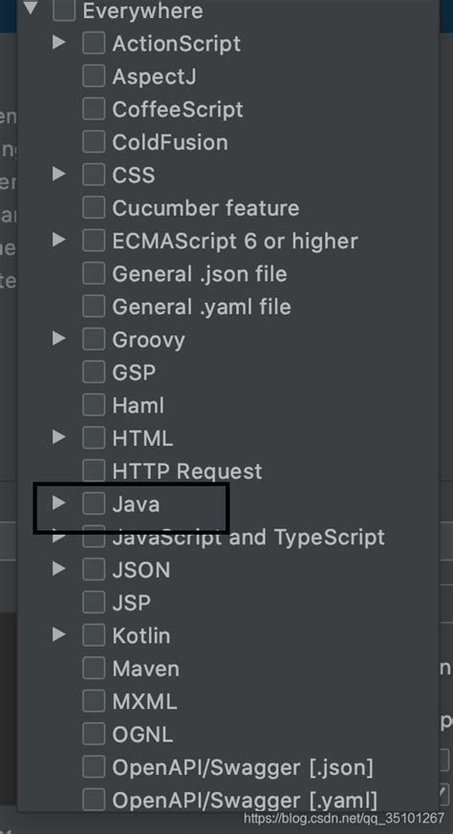Expand the Kotlin node arrow
The height and width of the screenshot is (834, 453).
(x=59, y=634)
